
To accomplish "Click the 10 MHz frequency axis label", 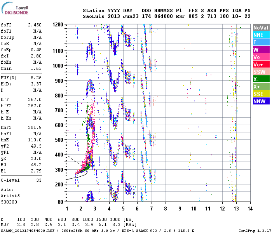I will tap(194, 209).
